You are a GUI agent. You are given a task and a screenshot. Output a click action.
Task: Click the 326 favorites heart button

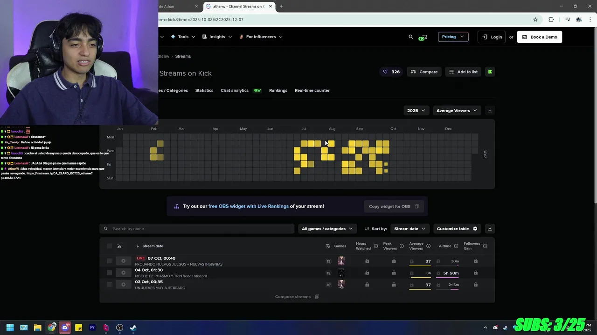pos(391,72)
